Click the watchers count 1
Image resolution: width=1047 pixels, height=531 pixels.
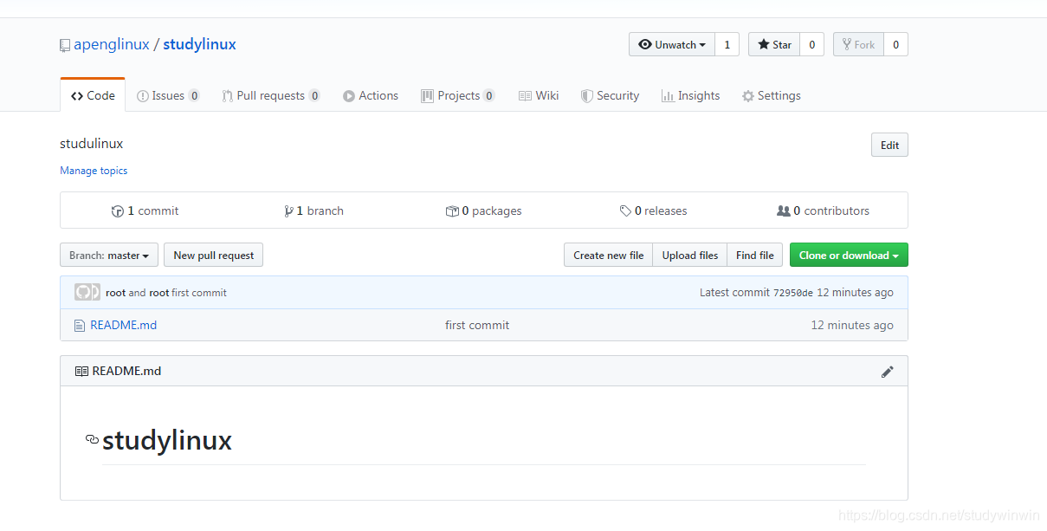[727, 44]
